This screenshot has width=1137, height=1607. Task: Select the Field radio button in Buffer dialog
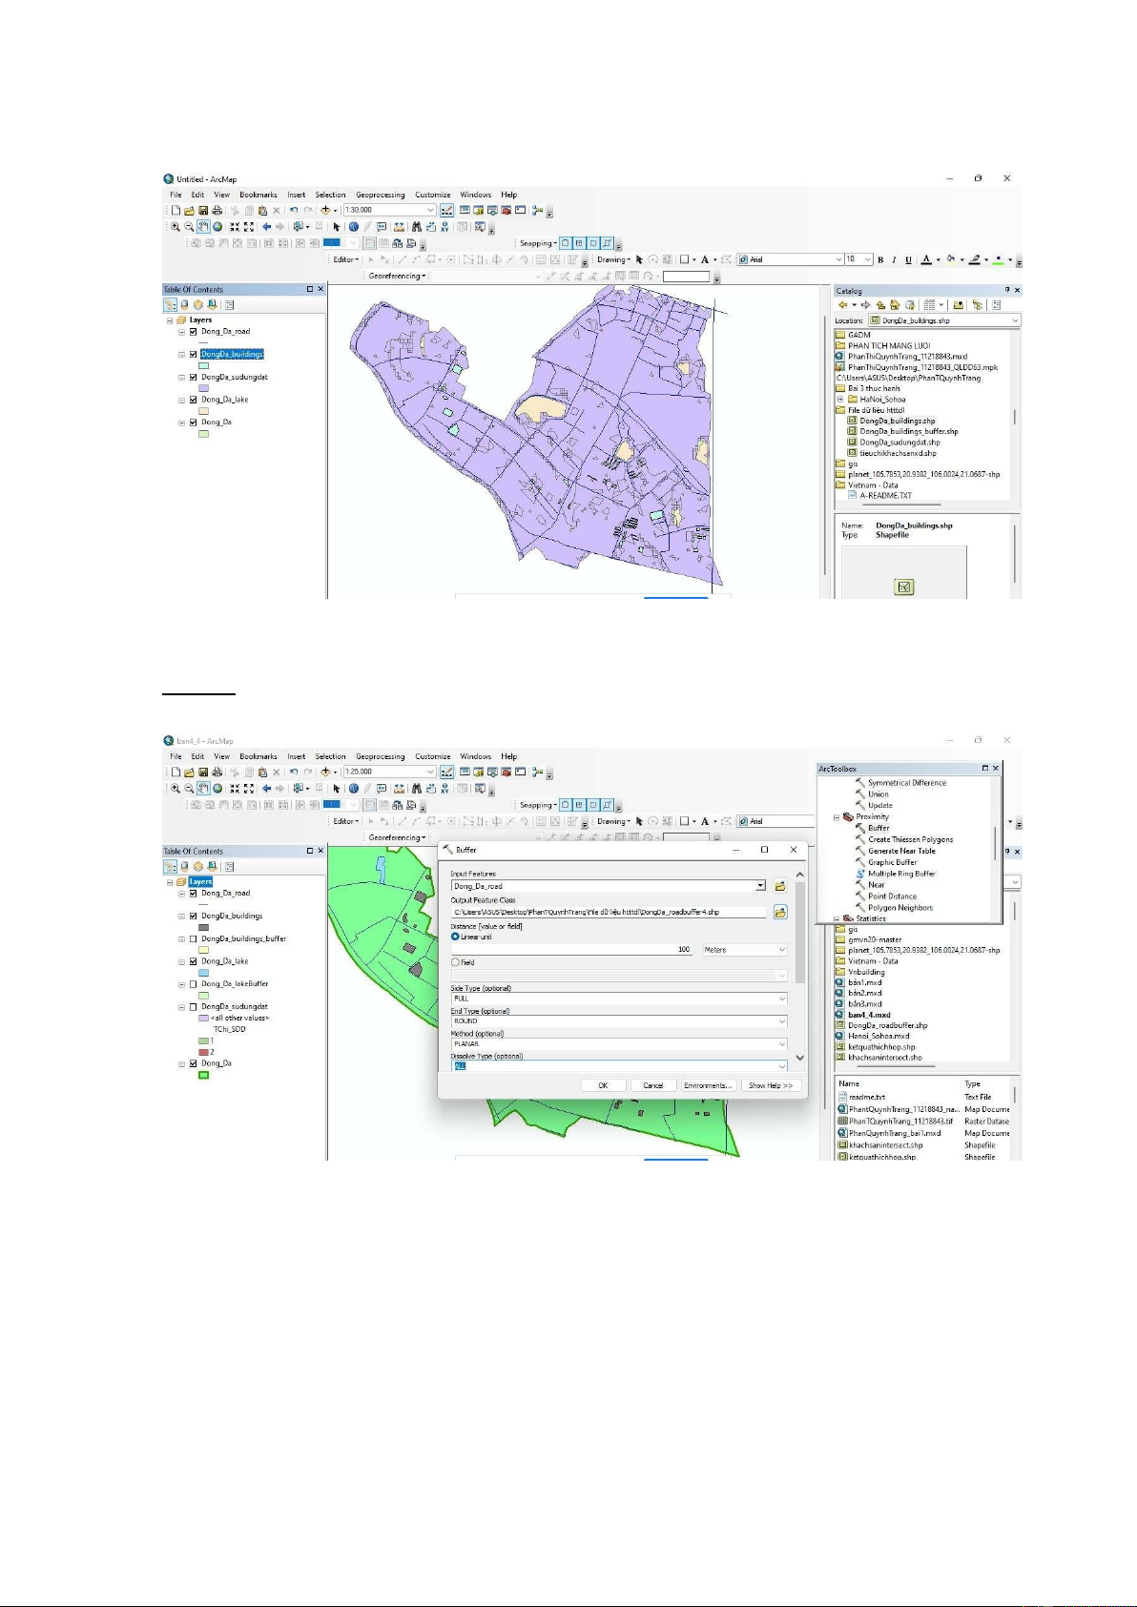click(456, 962)
